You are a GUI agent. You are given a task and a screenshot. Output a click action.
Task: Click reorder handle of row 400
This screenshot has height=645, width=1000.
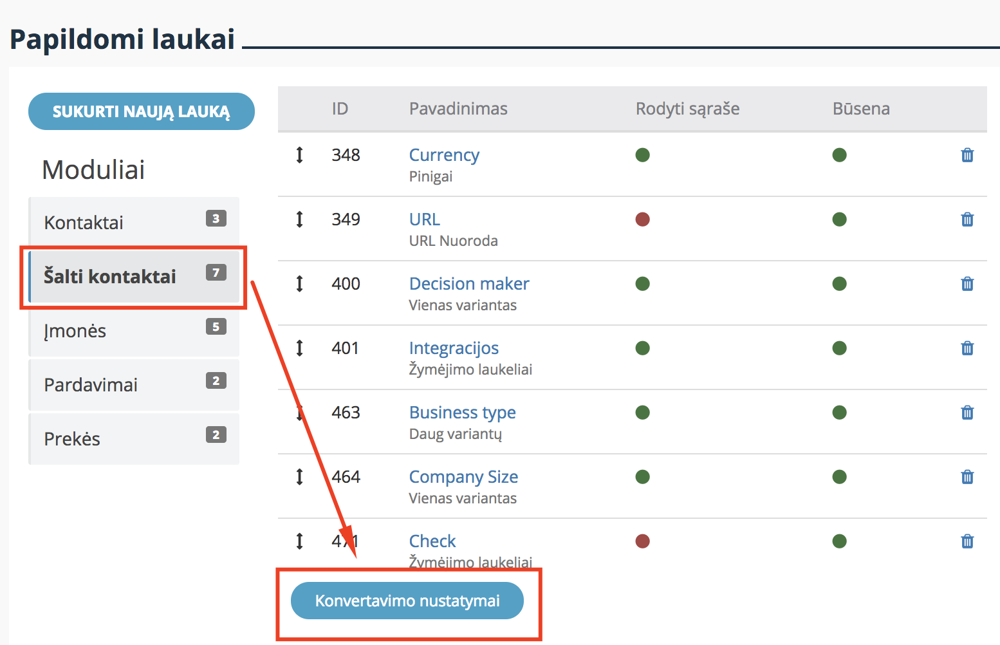pos(299,284)
